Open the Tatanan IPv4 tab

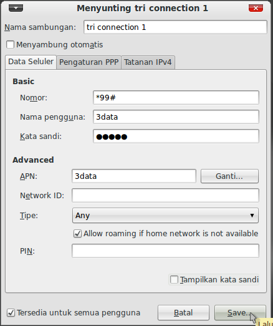pos(148,62)
